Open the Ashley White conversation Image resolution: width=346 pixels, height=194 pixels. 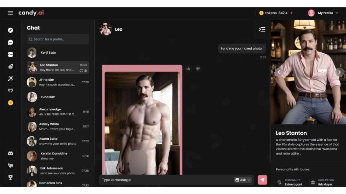tap(57, 127)
